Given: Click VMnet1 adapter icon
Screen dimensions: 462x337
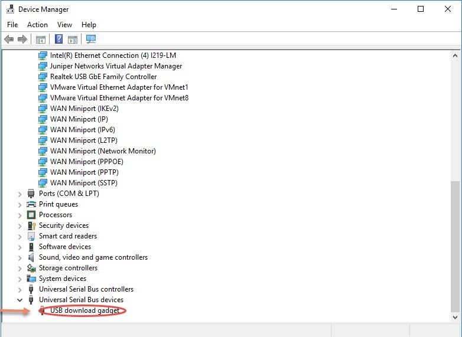Looking at the screenshot, I should pos(43,87).
